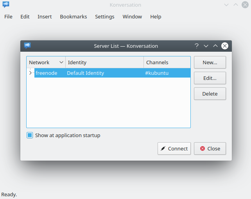Image resolution: width=251 pixels, height=199 pixels.
Task: Sort by the Network column header
Action: 46,62
